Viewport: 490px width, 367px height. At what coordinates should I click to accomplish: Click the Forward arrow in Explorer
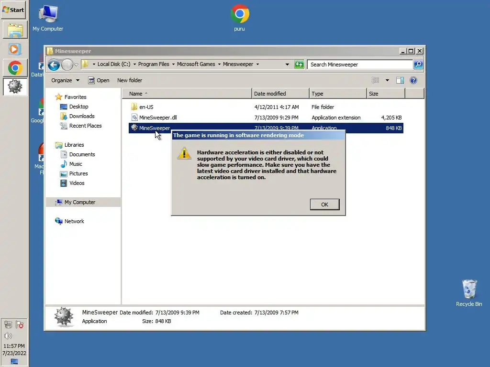coord(67,65)
